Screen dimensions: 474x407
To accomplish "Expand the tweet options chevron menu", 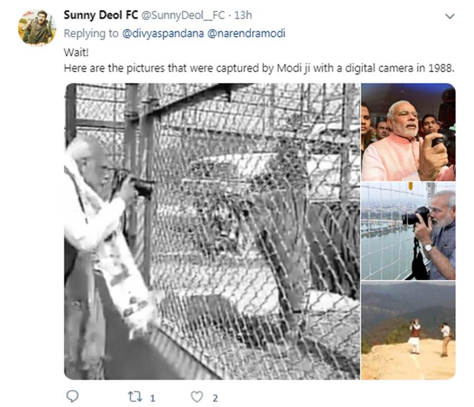I will pyautogui.click(x=449, y=16).
